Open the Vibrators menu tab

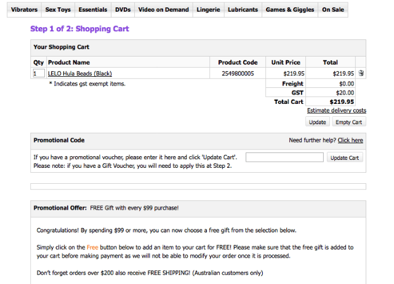24,10
